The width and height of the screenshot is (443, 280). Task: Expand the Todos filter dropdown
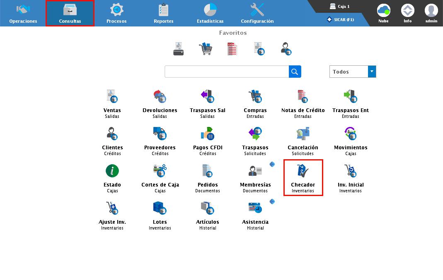372,72
